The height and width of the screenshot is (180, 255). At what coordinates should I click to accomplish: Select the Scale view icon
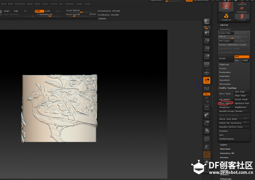coord(207,123)
